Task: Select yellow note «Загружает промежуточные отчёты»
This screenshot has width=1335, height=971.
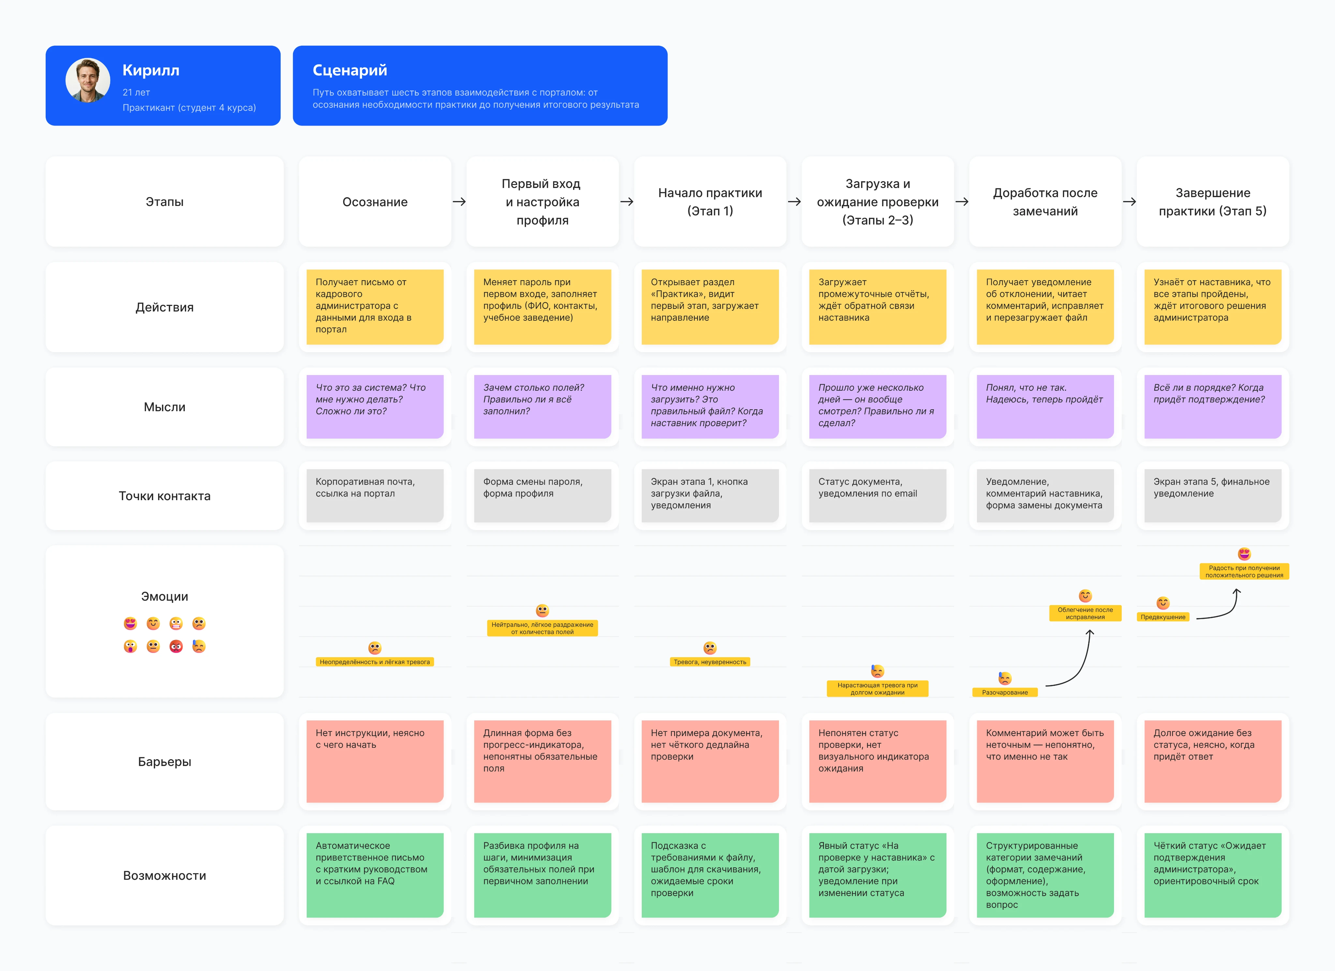Action: pyautogui.click(x=878, y=307)
